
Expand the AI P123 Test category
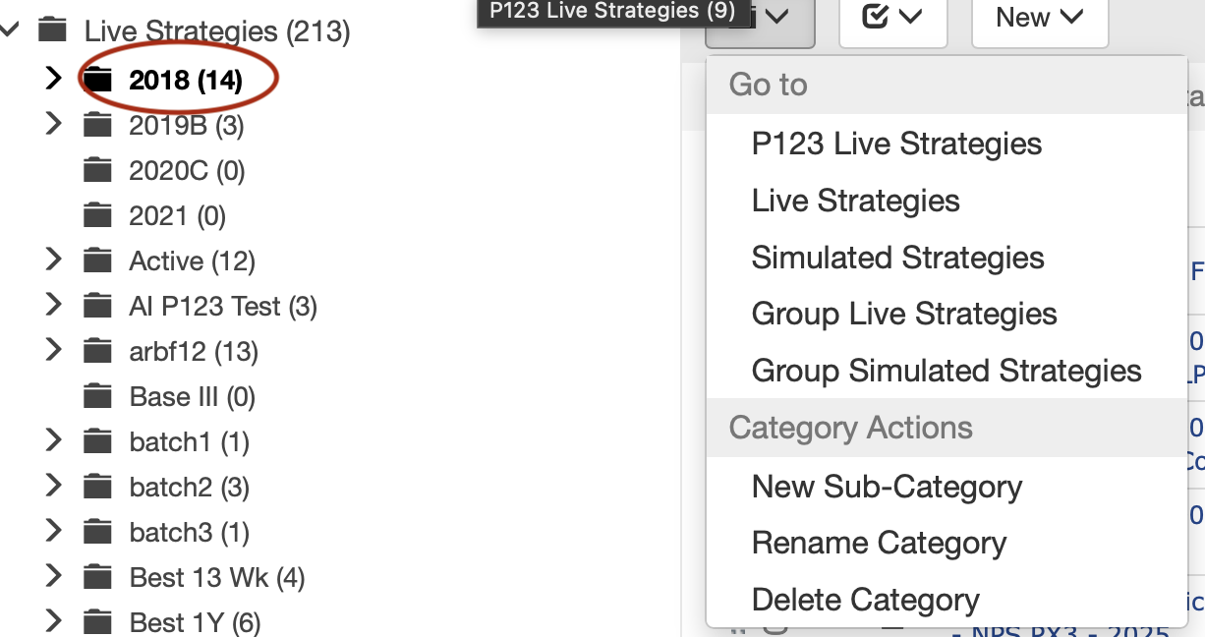(54, 306)
